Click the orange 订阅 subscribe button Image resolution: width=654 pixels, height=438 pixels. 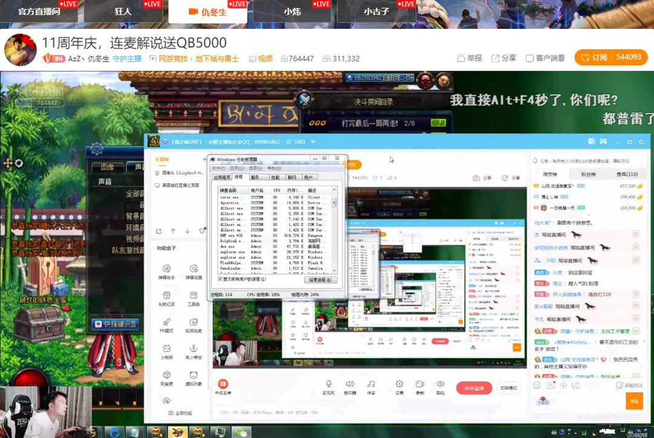(x=610, y=57)
